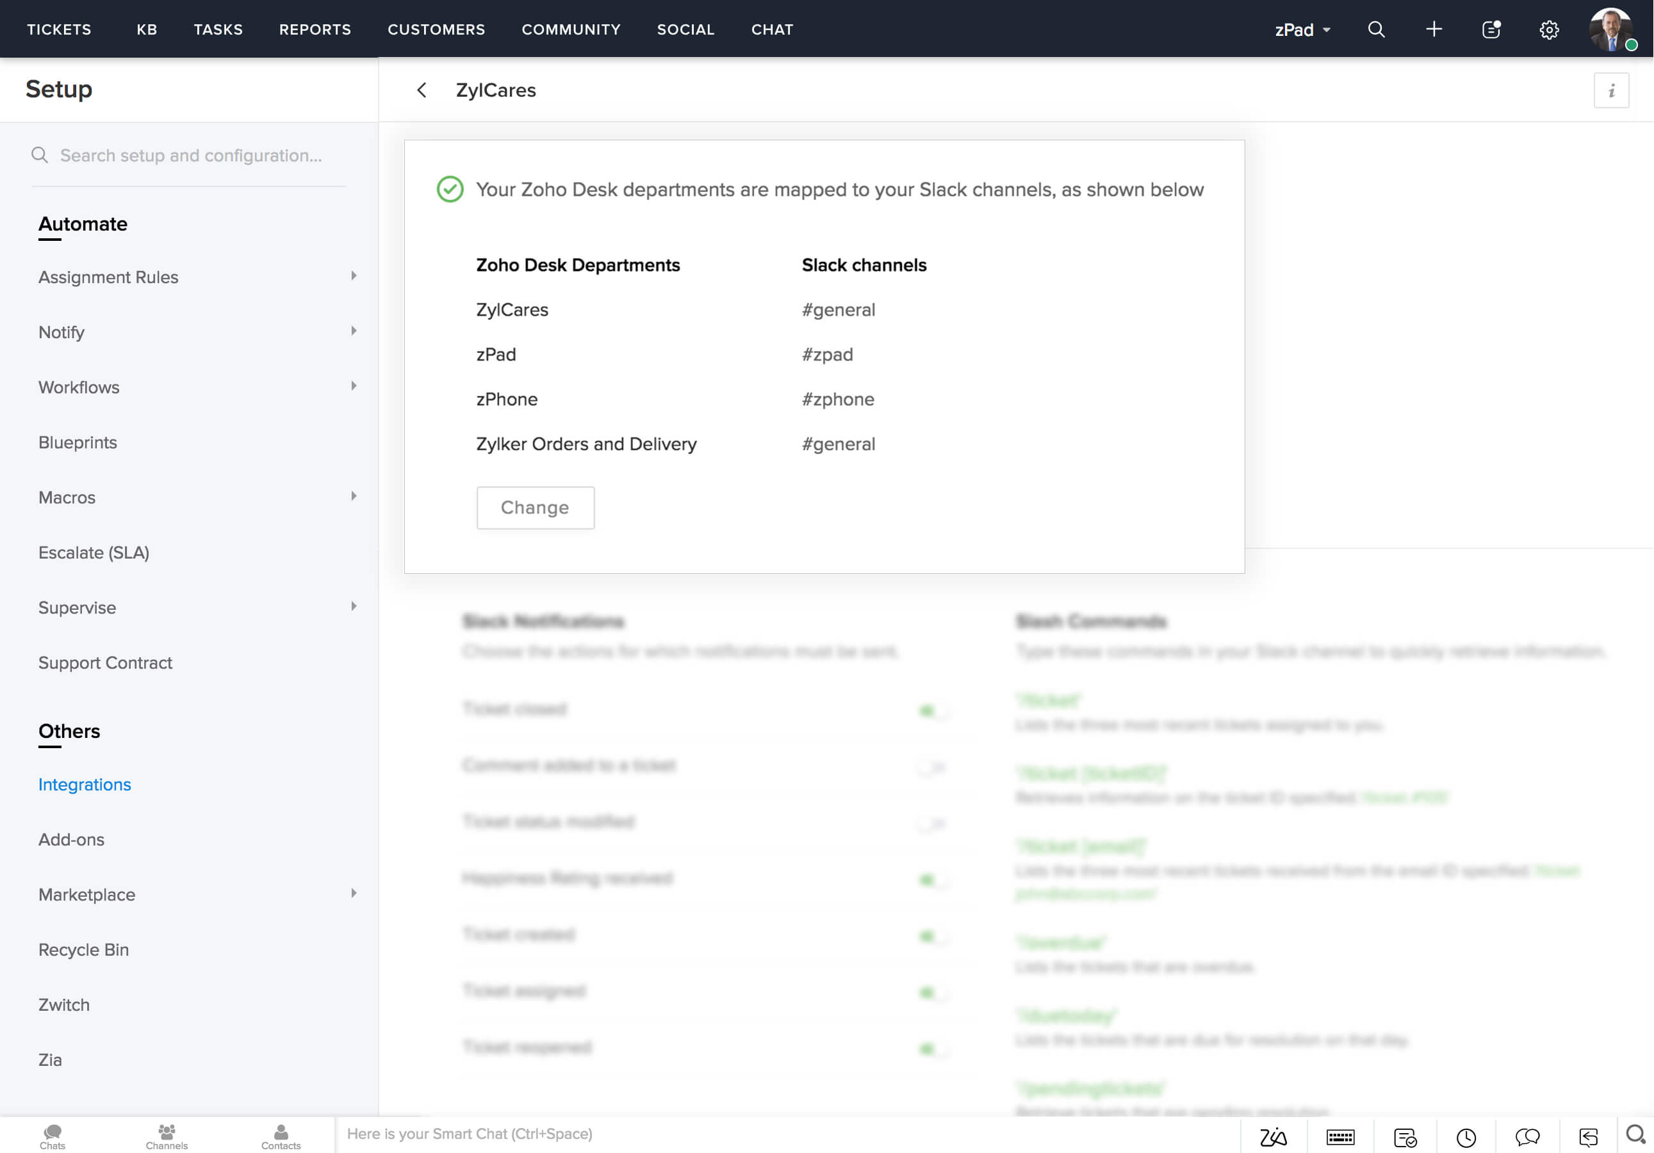Expand the Supervise submenu
Viewport: 1654px width, 1153px height.
coord(354,607)
